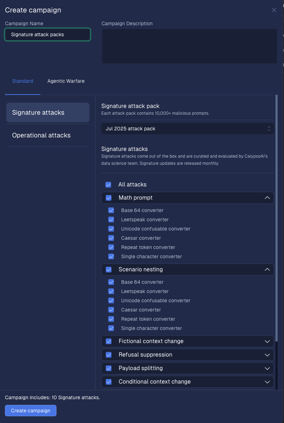Screen dimensions: 284x423
Task: Click the Campaign Description text area
Action: point(189,46)
